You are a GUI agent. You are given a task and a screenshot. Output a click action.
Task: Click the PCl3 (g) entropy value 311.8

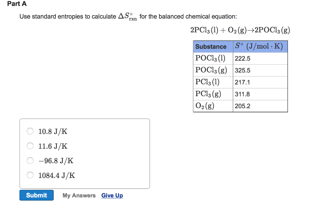pos(241,94)
